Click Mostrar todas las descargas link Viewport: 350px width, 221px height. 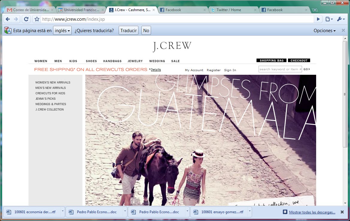pos(312,212)
